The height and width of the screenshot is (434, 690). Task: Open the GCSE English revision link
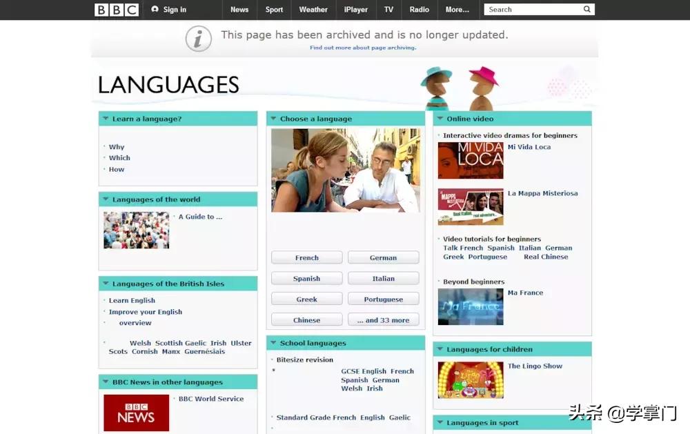pyautogui.click(x=364, y=371)
